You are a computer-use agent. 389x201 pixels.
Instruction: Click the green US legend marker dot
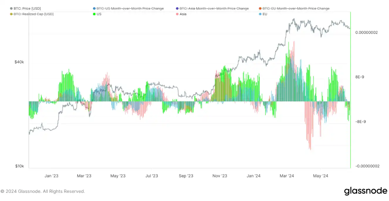pyautogui.click(x=94, y=14)
